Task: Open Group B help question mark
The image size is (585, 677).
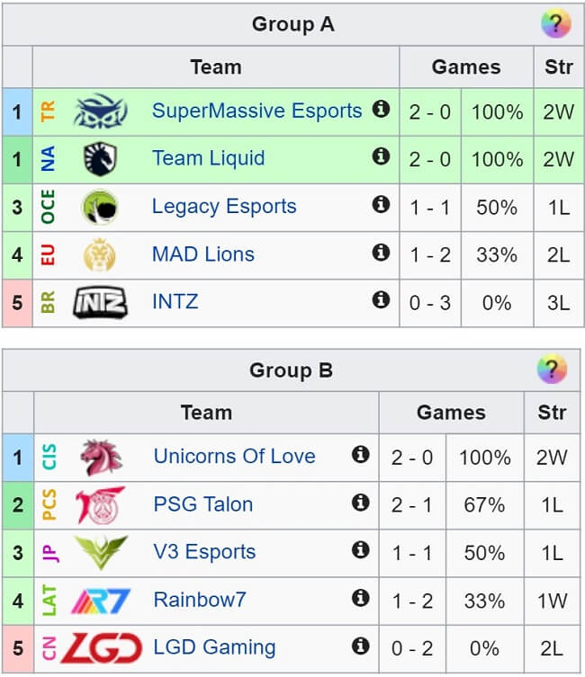Action: click(x=552, y=370)
